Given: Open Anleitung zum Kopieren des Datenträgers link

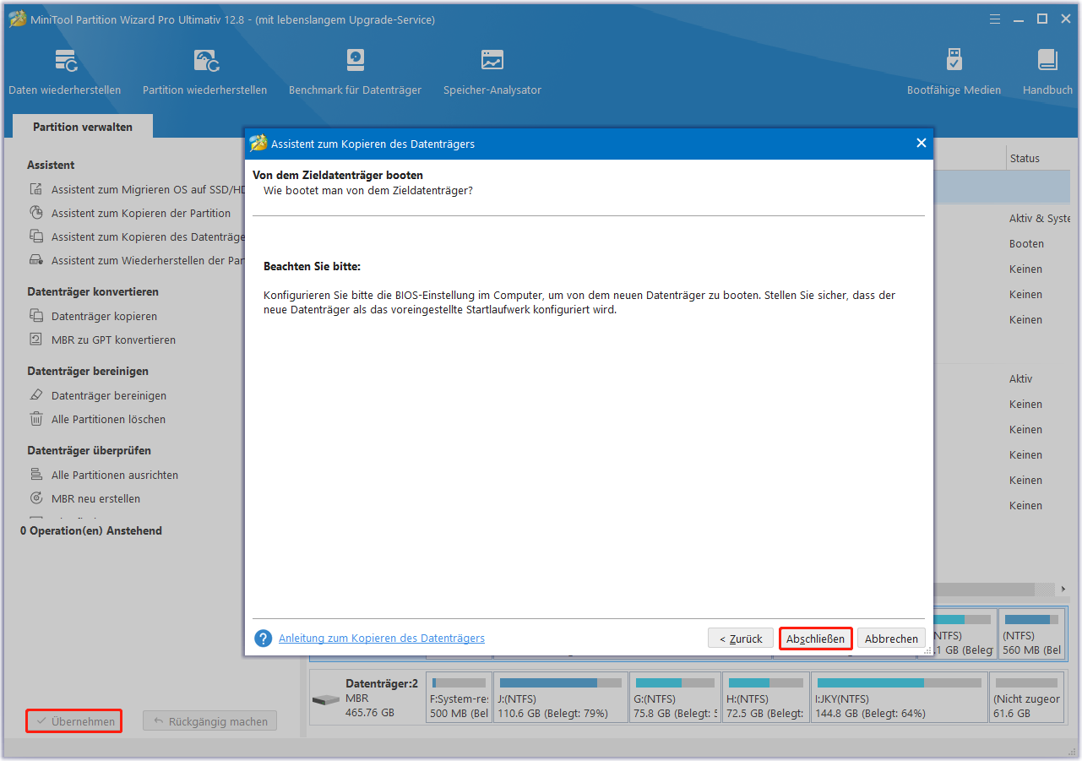Looking at the screenshot, I should click(x=382, y=639).
